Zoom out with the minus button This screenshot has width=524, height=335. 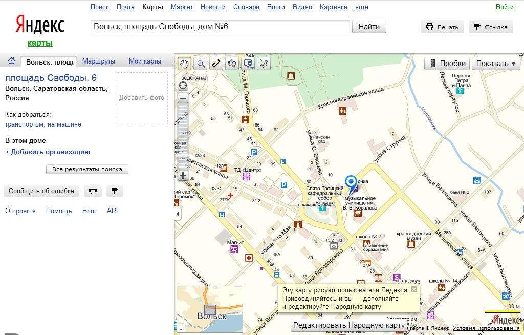click(x=183, y=98)
